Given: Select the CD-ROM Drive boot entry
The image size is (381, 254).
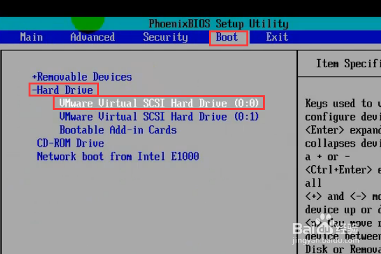Looking at the screenshot, I should tap(70, 143).
